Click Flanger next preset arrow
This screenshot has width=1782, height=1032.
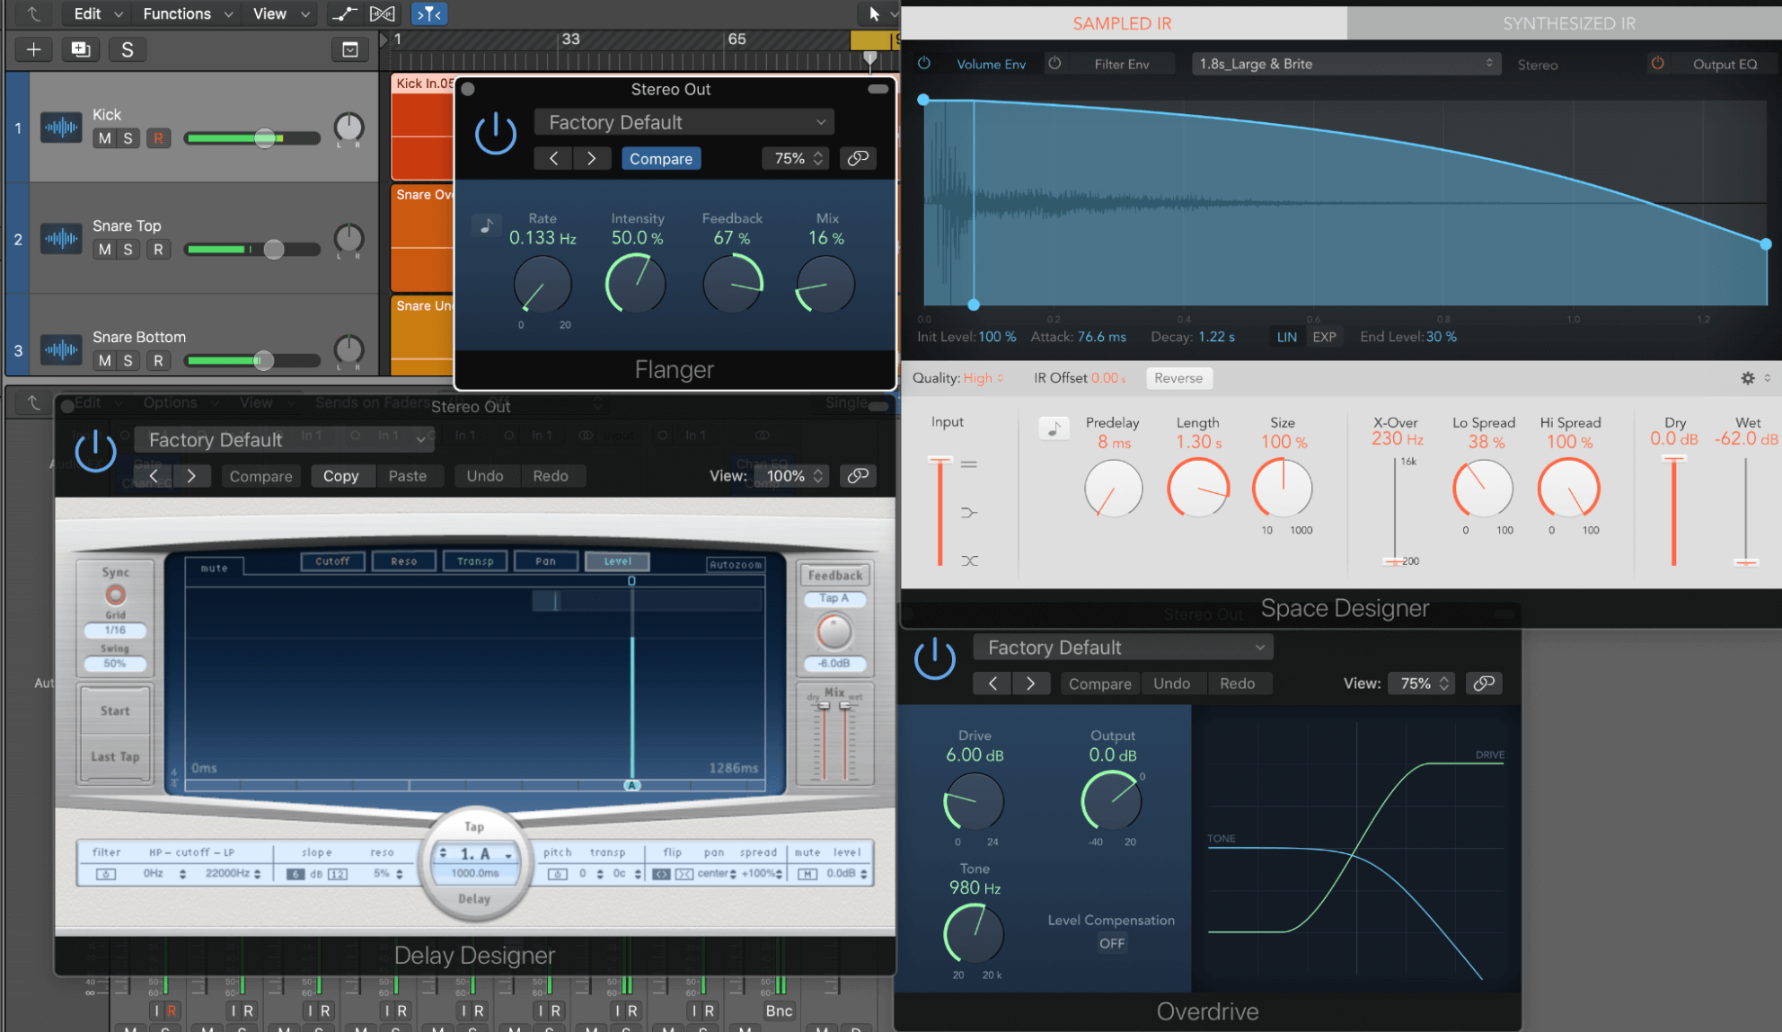pos(591,158)
